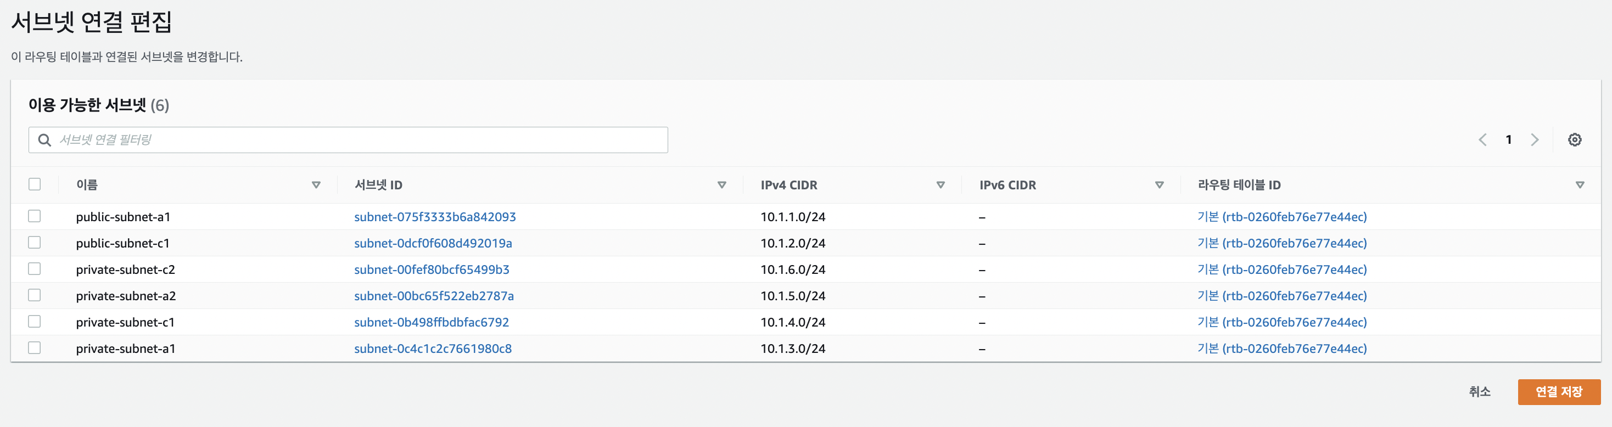Viewport: 1612px width, 427px height.
Task: Open route table link in public-subnet-c1 row
Action: (1281, 243)
